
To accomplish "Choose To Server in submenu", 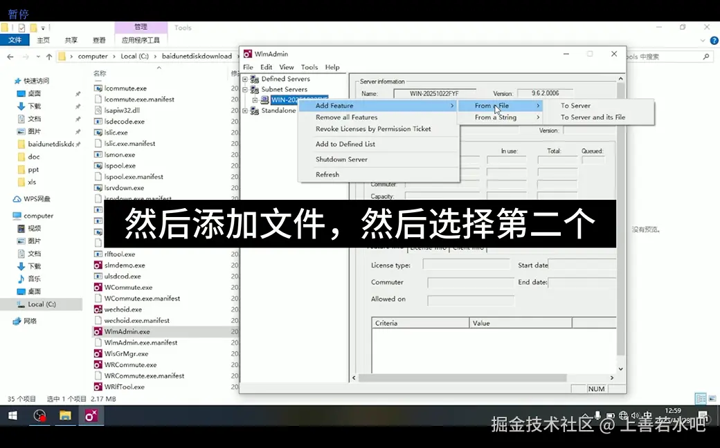I will click(575, 106).
